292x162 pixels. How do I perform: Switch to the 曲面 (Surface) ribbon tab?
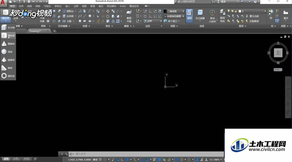29,6
